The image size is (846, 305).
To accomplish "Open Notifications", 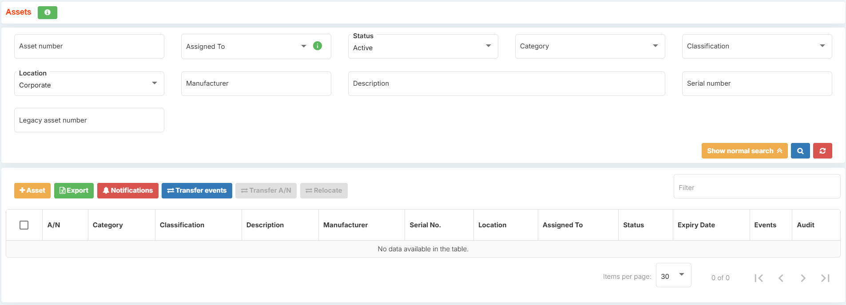I will [128, 190].
